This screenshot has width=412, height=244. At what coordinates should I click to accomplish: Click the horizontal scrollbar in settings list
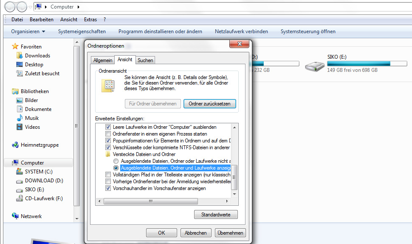(166, 201)
